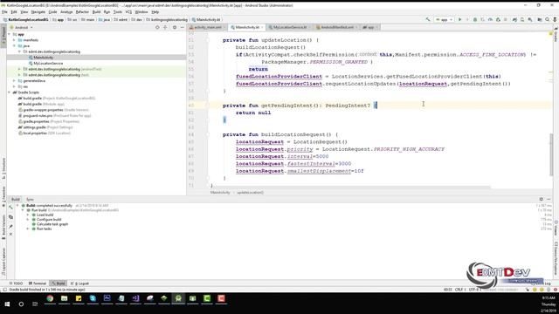Click the hammer icon in Build panel sidebar
The image size is (559, 314).
(10, 208)
